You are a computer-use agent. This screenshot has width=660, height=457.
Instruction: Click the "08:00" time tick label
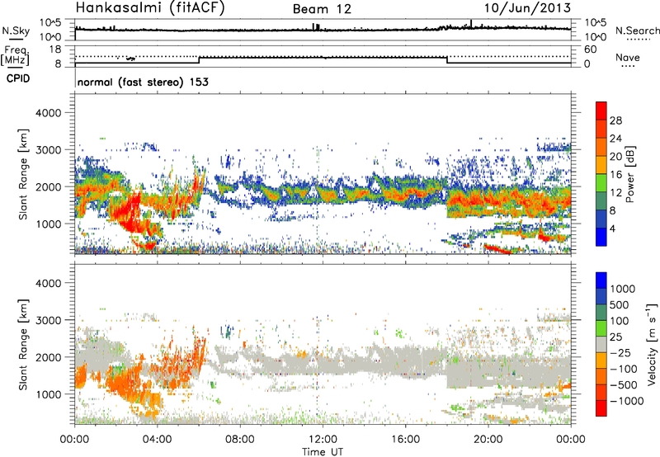pos(240,440)
